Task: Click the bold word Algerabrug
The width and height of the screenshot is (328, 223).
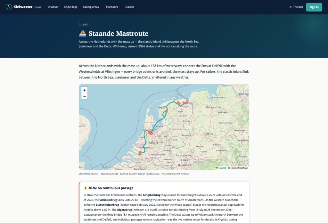Action: pos(124,210)
